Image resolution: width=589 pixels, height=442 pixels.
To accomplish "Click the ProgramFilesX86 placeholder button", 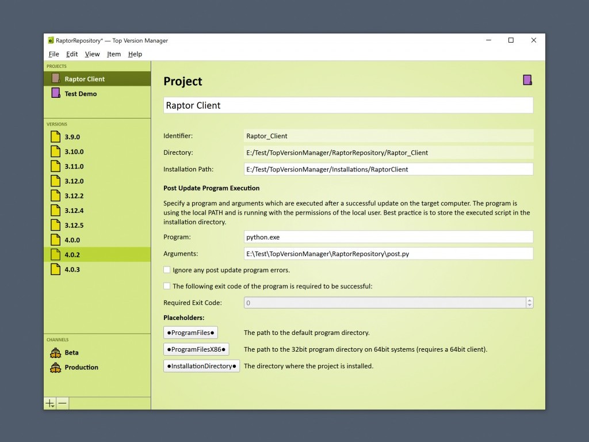I will [x=196, y=349].
